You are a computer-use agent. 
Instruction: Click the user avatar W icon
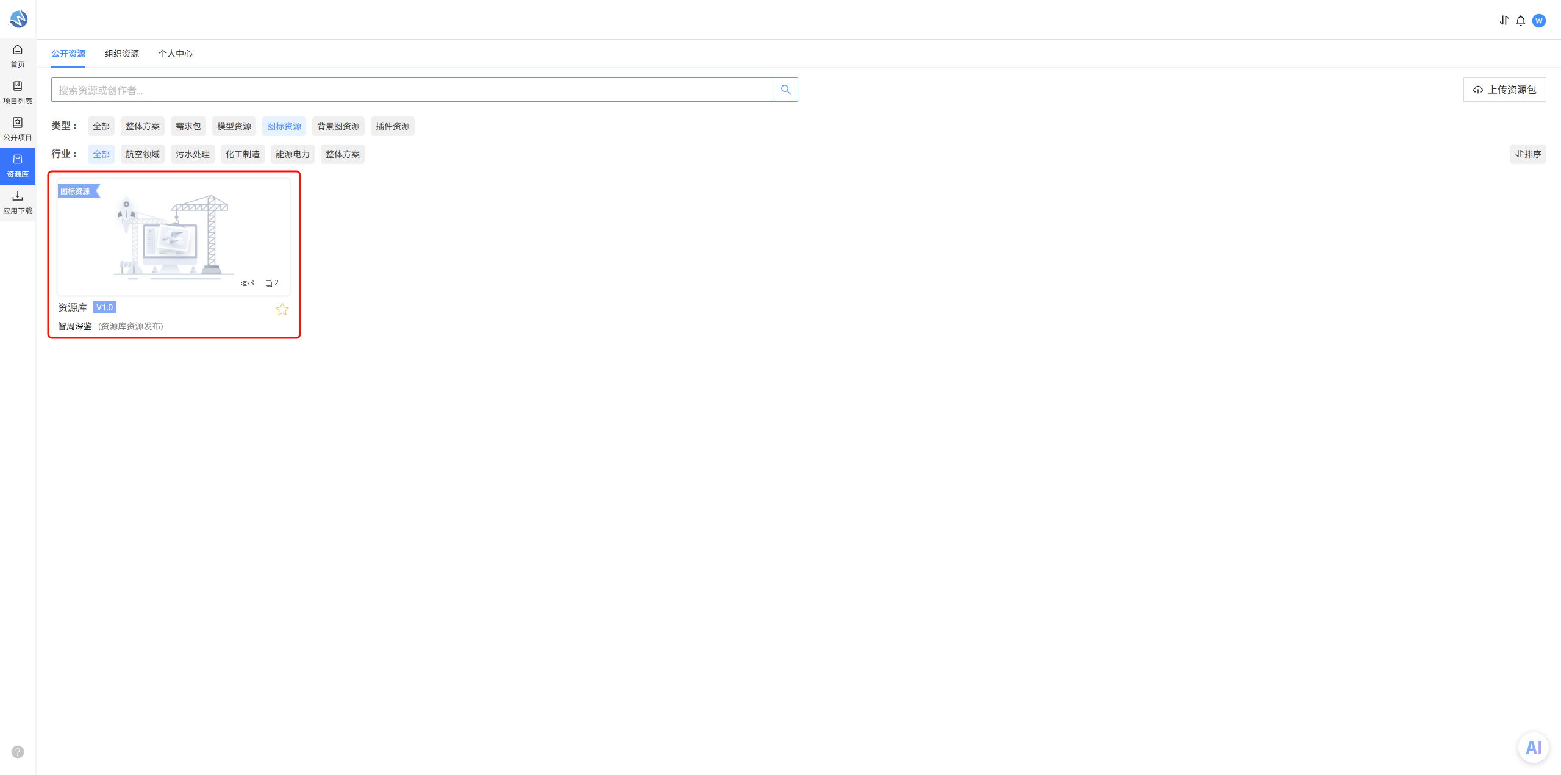coord(1539,21)
